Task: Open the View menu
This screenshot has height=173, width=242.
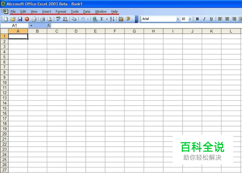Action: [34, 12]
